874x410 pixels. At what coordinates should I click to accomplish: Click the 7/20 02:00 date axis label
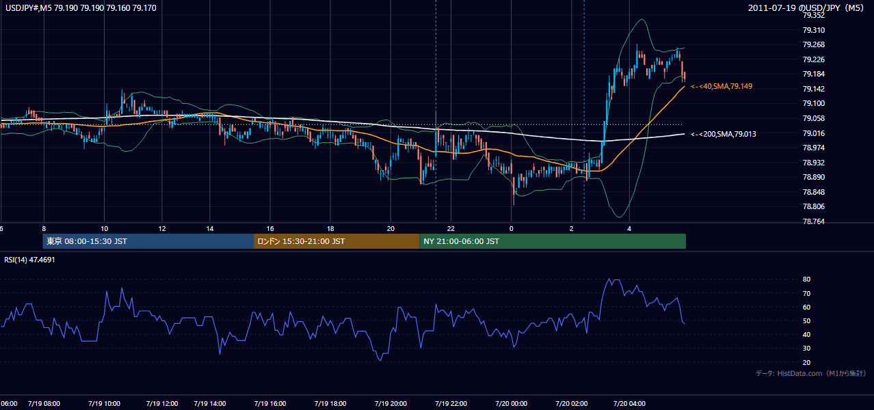click(571, 403)
